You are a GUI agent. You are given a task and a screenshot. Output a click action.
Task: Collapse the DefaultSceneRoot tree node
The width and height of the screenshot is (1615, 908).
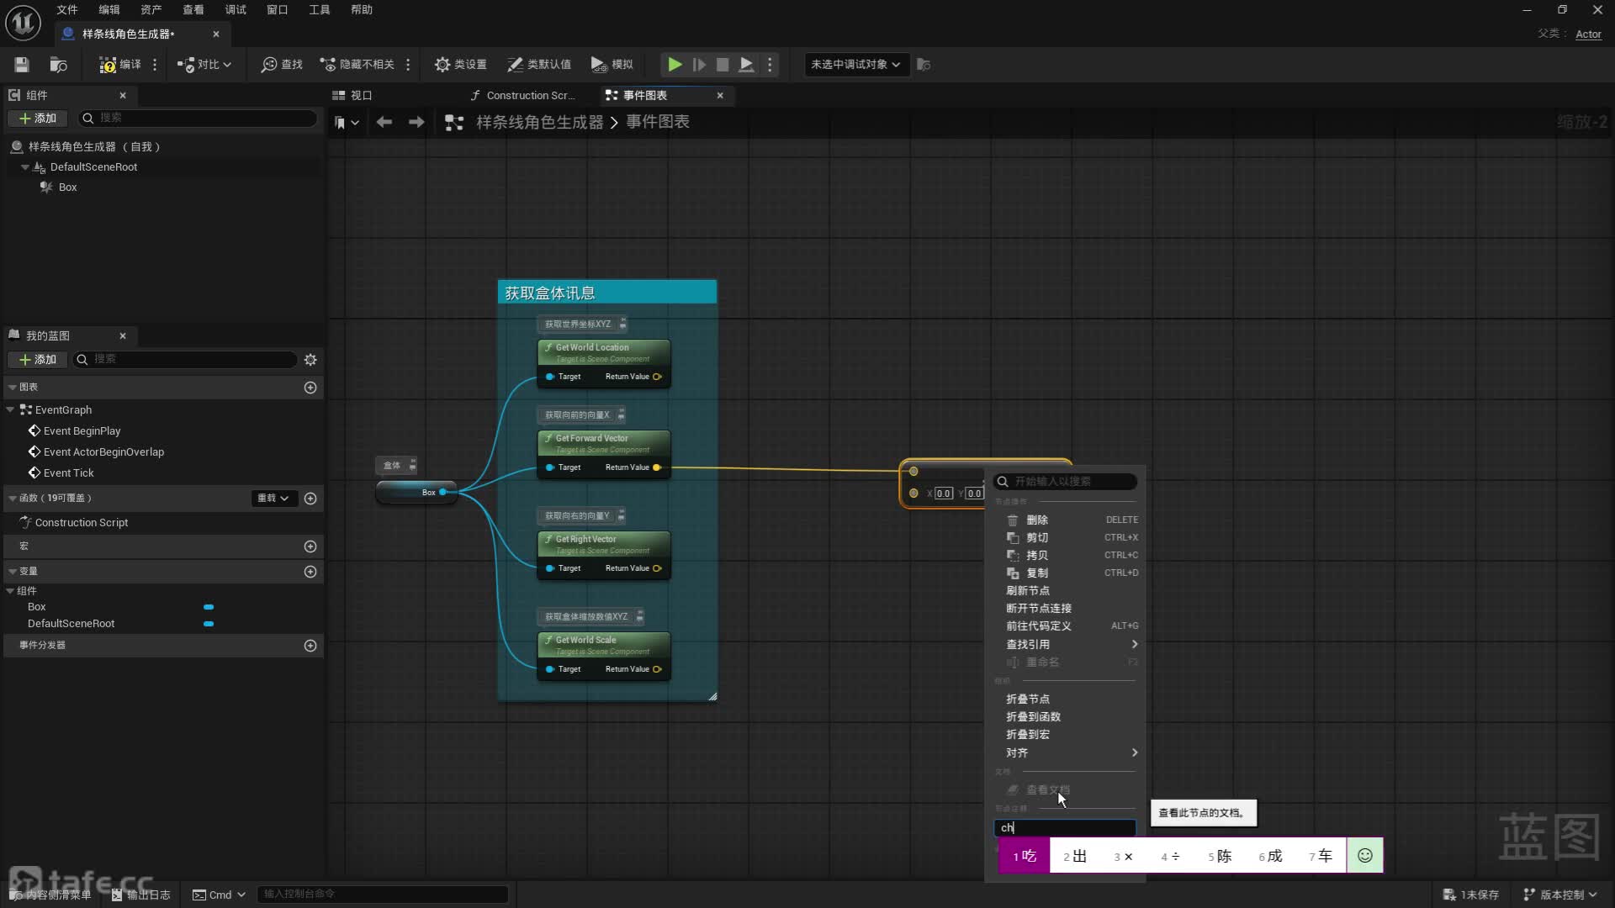25,167
